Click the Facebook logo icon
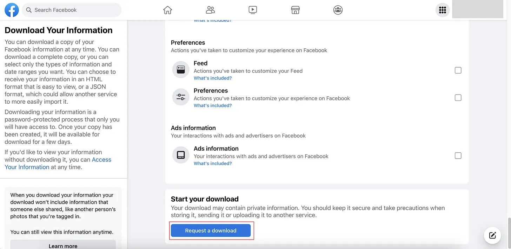Image resolution: width=511 pixels, height=249 pixels. (12, 10)
